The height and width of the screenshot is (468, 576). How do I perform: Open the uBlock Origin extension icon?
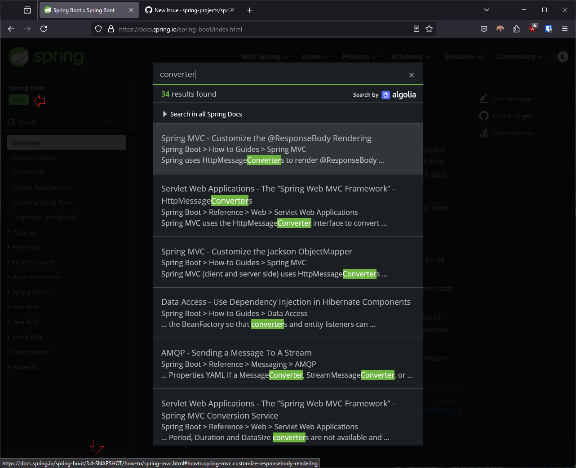pyautogui.click(x=532, y=29)
